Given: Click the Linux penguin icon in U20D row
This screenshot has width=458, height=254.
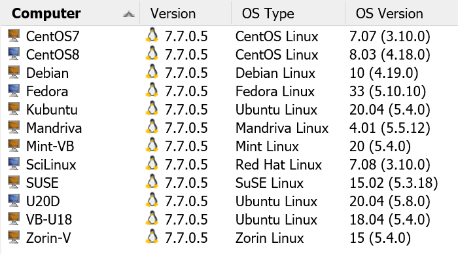Looking at the screenshot, I should (152, 200).
